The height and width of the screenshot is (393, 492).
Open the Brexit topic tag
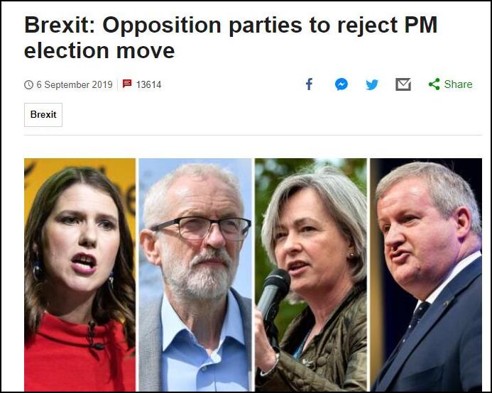(43, 115)
